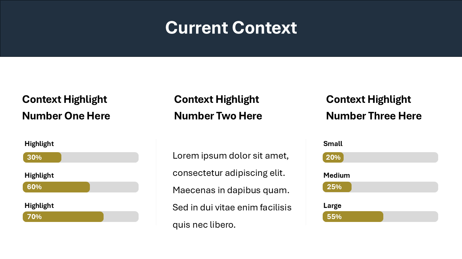Click the Highlight label above the 70% bar
The image size is (462, 259).
coord(39,206)
